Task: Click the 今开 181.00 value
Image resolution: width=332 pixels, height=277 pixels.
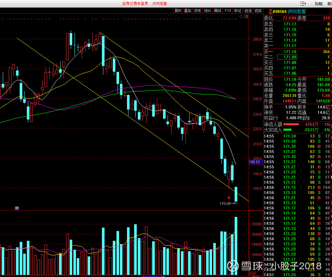Action: (323, 80)
